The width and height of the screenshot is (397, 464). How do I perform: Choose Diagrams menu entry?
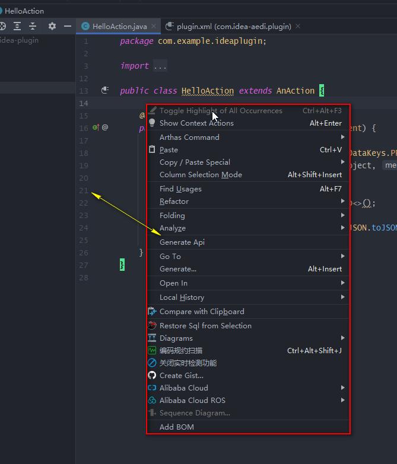tap(248, 338)
